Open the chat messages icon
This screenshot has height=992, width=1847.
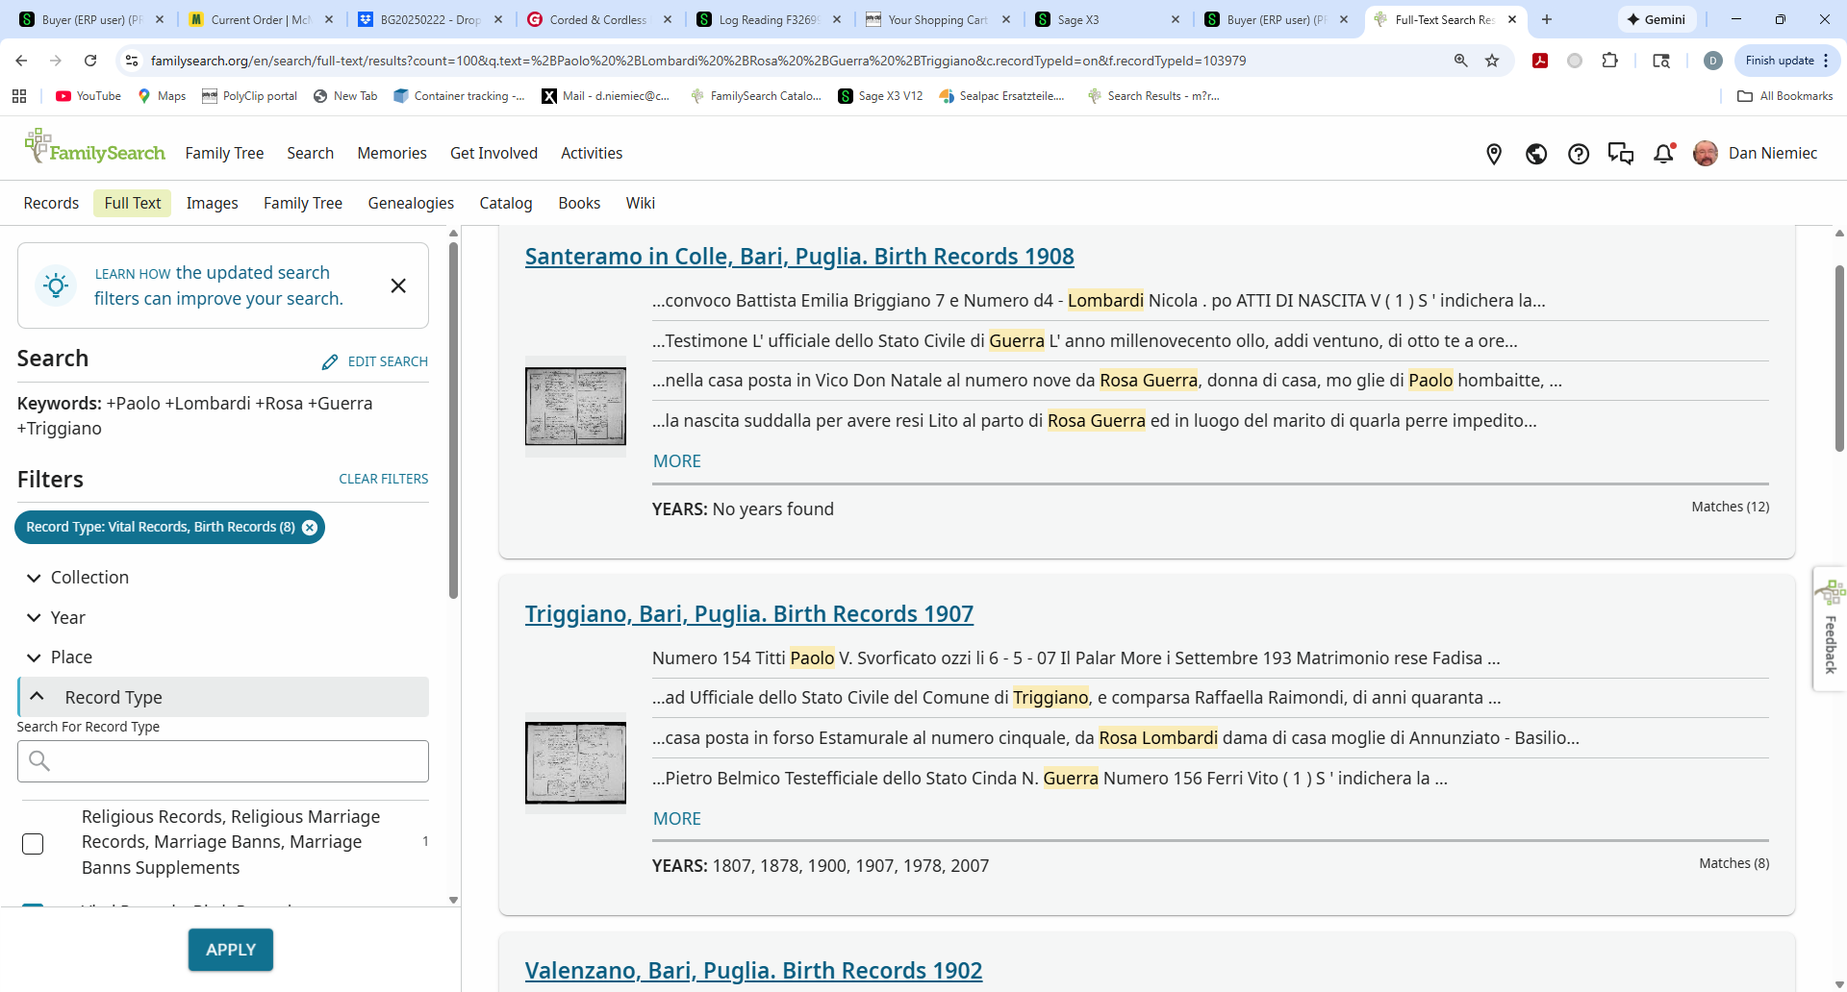pyautogui.click(x=1621, y=154)
